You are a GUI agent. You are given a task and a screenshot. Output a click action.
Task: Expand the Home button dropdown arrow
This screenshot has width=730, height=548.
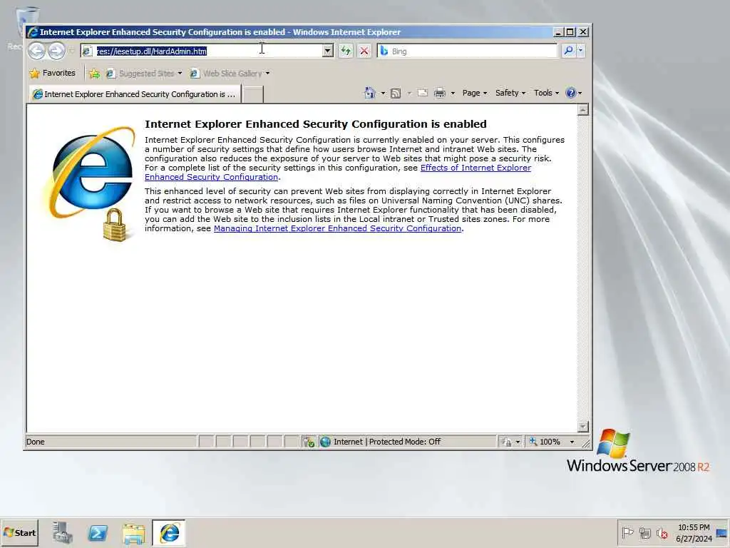[x=383, y=93]
